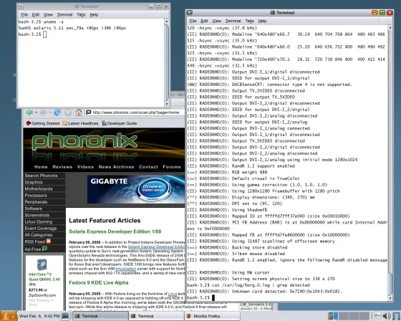401x321 pixels.
Task: Expand the forward button history dropdown arrow
Action: [x=50, y=112]
